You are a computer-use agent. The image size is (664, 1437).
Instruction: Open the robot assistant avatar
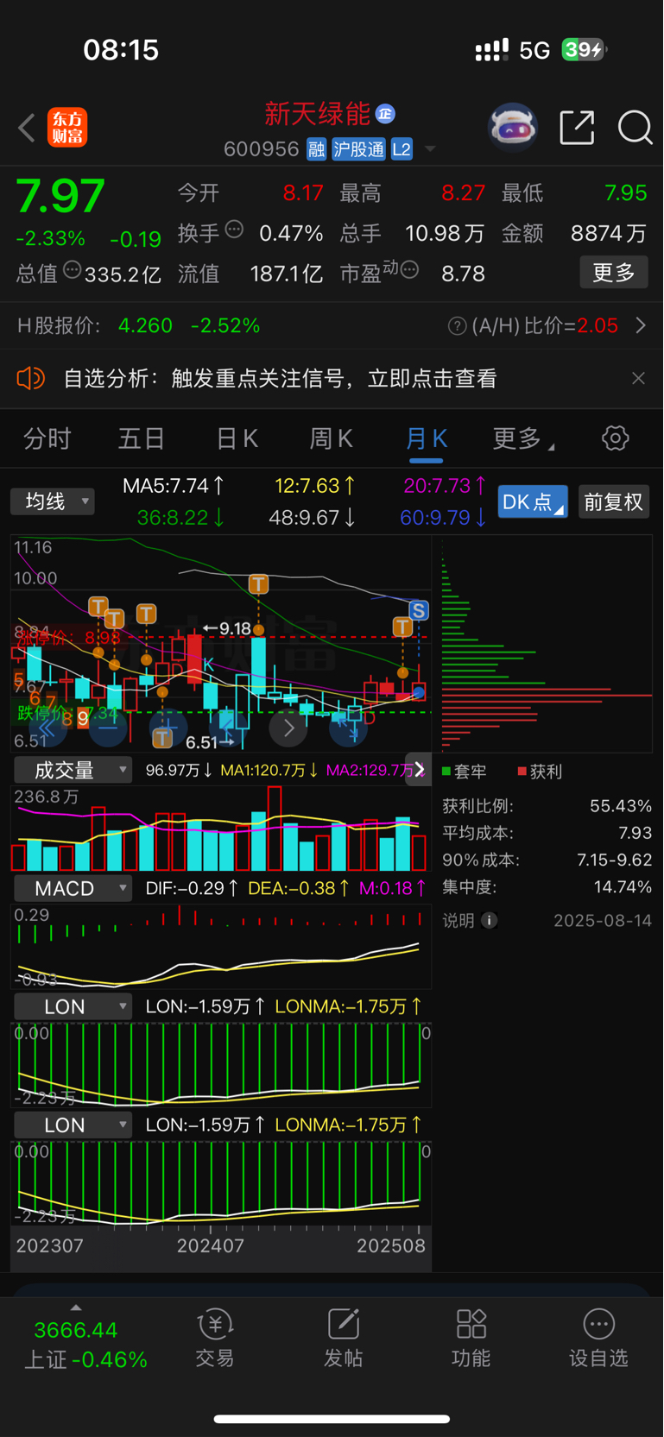pyautogui.click(x=513, y=128)
